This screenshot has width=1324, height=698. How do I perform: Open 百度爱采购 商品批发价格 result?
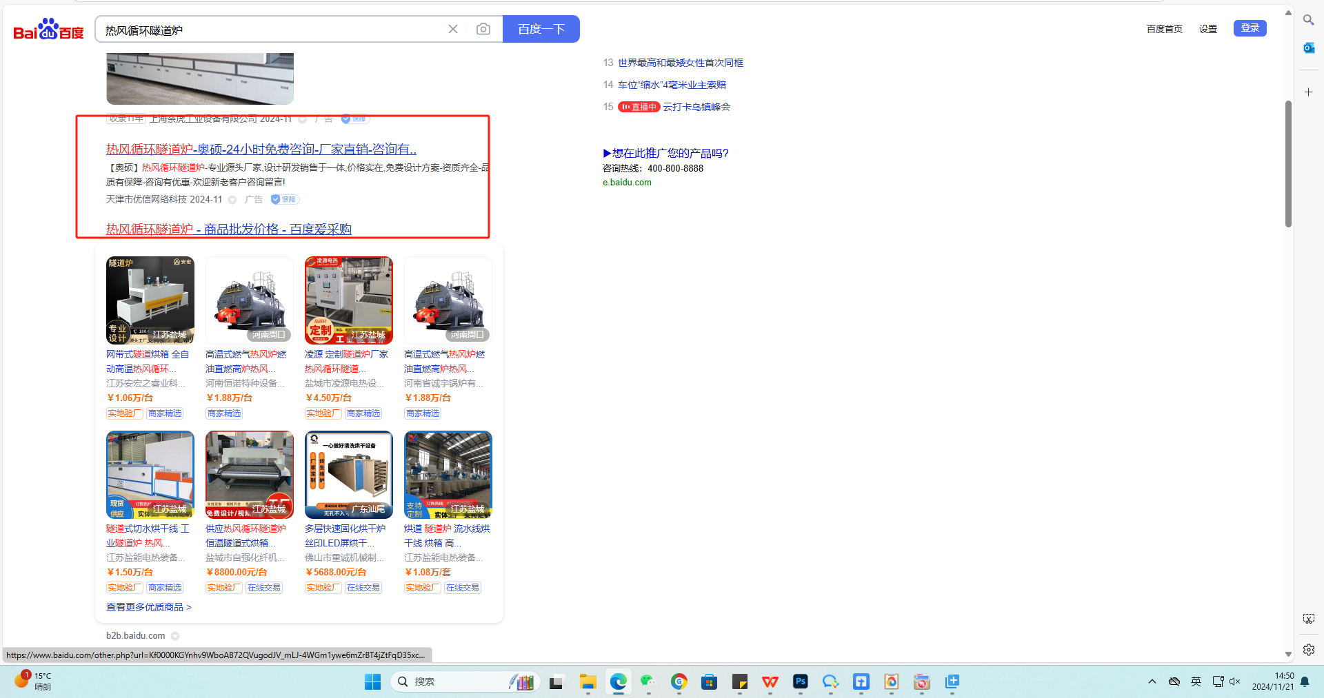click(229, 229)
